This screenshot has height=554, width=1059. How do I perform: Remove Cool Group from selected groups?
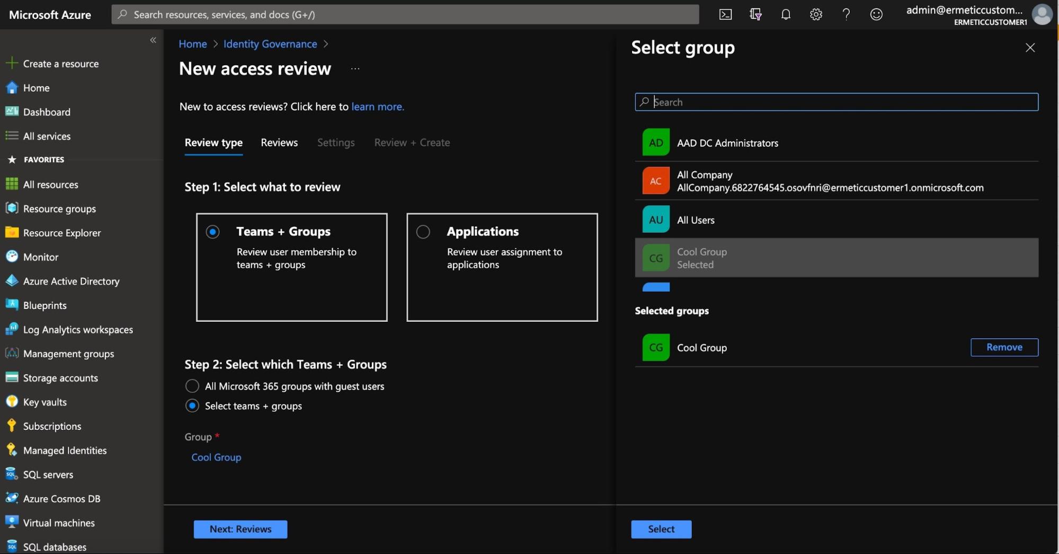(1004, 347)
